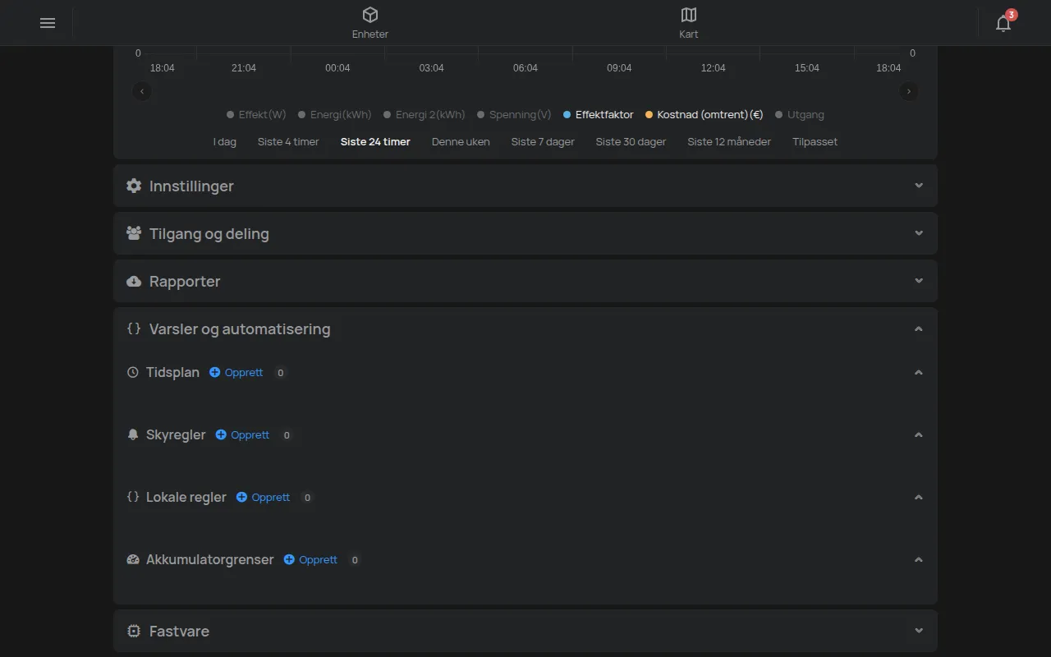Image resolution: width=1051 pixels, height=657 pixels.
Task: Toggle Utgang series in chart legend
Action: [800, 115]
